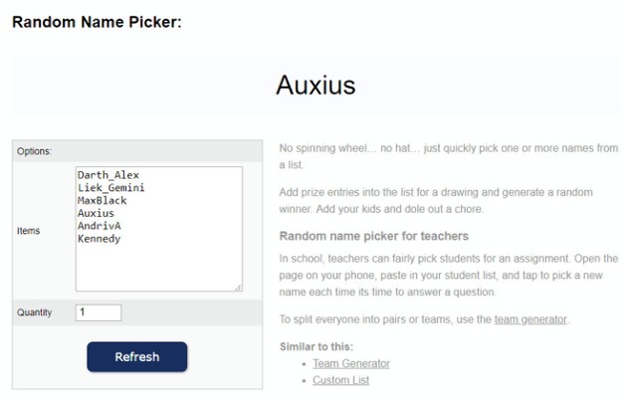The width and height of the screenshot is (628, 406).
Task: Click Random name picker for teachers heading
Action: tap(373, 236)
